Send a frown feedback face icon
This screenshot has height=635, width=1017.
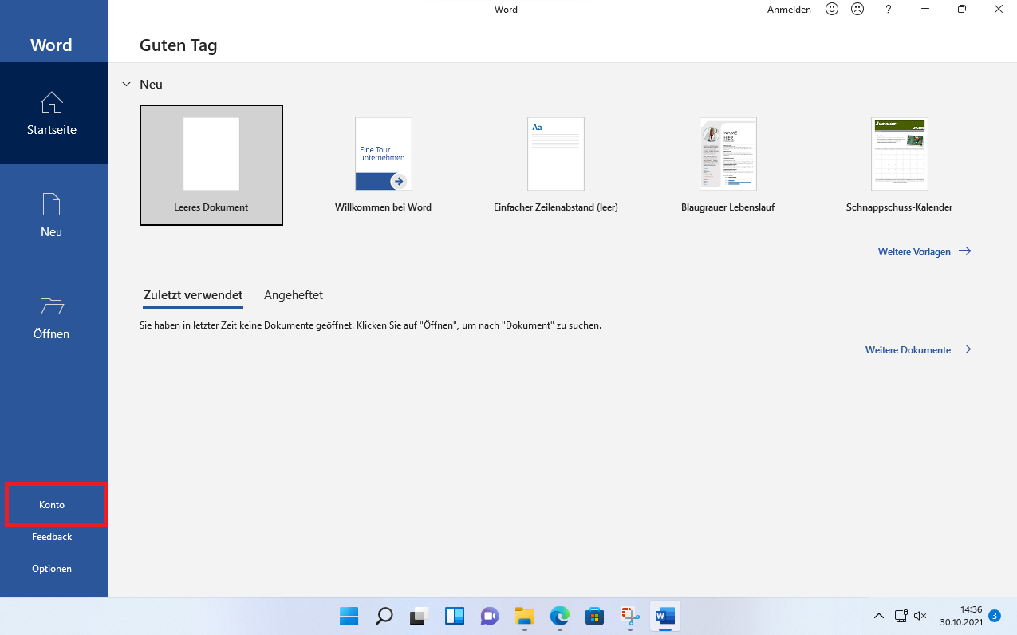(x=857, y=10)
